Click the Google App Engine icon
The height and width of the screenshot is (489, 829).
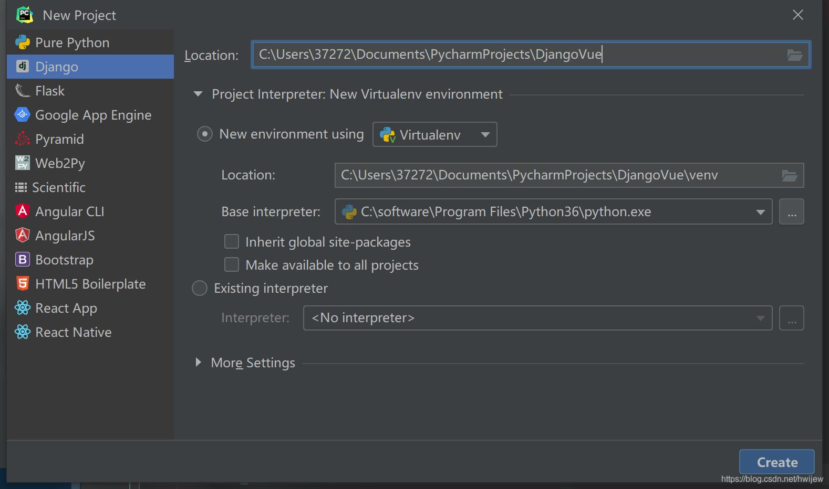point(23,115)
